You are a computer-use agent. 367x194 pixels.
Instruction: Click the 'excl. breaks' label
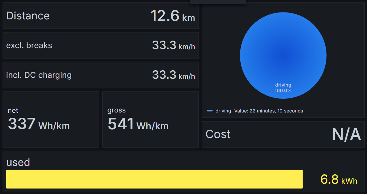coord(29,45)
